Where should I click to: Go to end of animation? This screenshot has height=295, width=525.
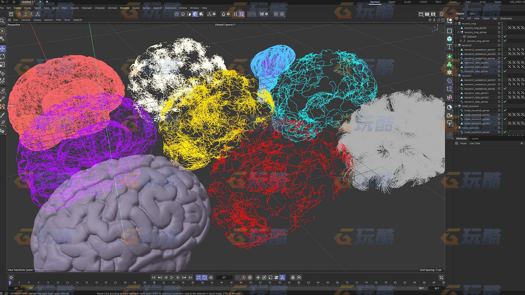tap(190, 278)
